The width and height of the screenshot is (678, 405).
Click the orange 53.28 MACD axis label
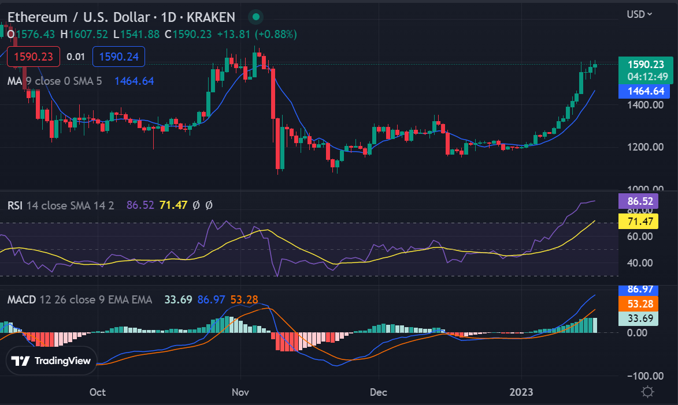638,303
